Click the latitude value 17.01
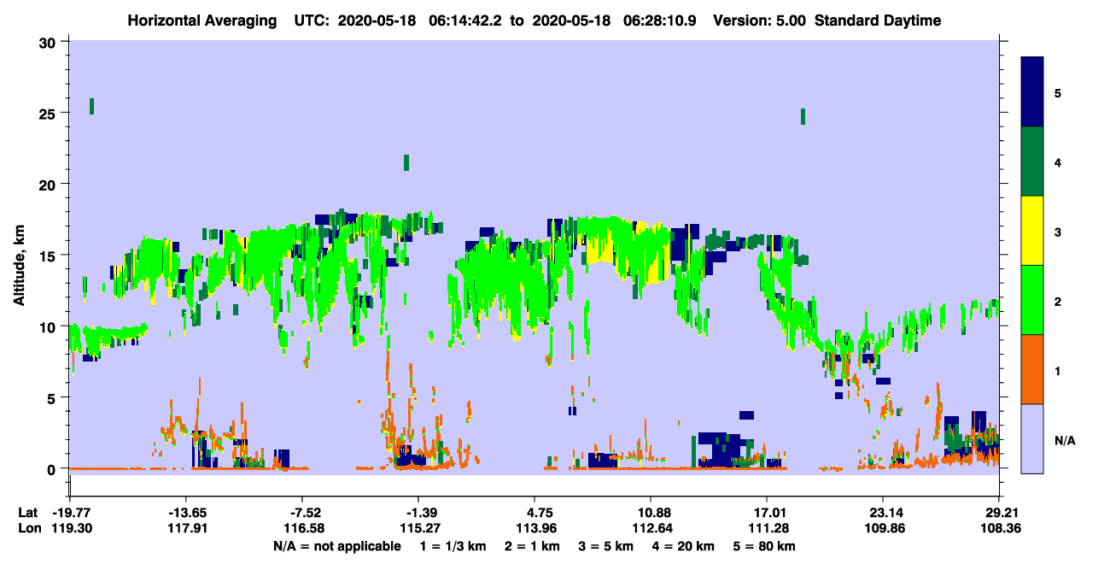Image resolution: width=1110 pixels, height=570 pixels. tap(767, 513)
